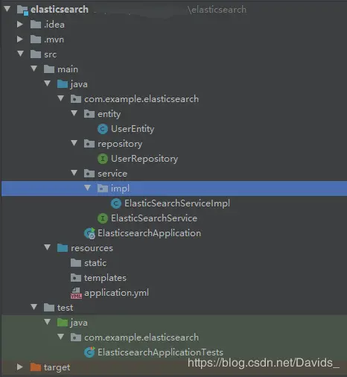Screen dimensions: 347x377
Task: Expand the .mvn folder arrow
Action: pyautogui.click(x=20, y=39)
